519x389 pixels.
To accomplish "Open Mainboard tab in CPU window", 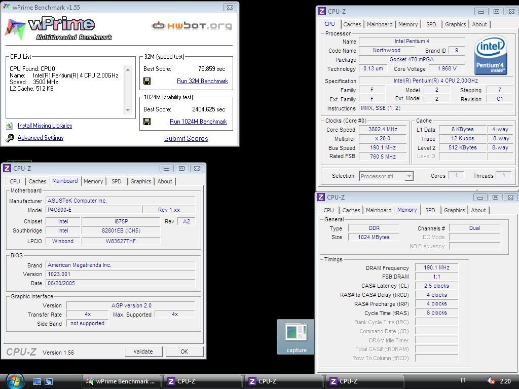I will coord(380,24).
